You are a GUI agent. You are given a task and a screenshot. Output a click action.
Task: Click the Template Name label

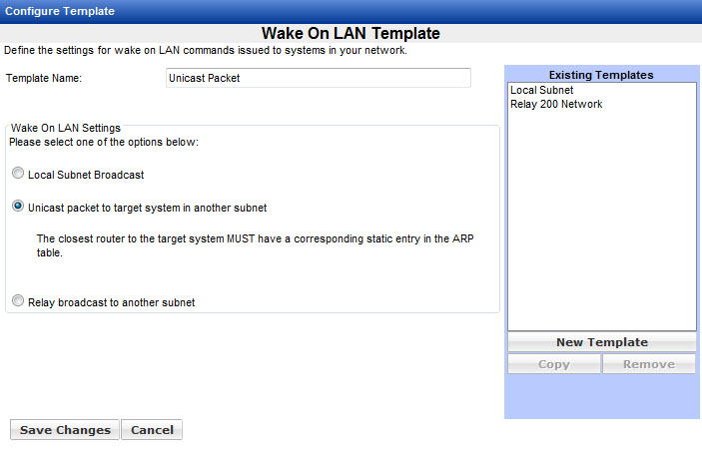[x=44, y=78]
